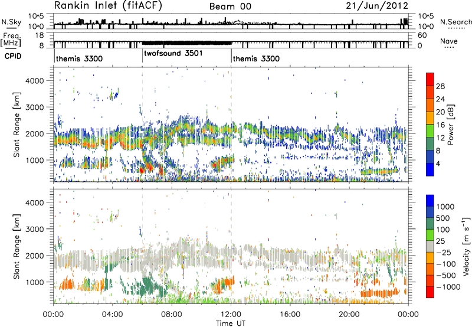472x327 pixels.
Task: Click the 'Rankin Inlet (fitACF)' plot title
Action: [x=108, y=6]
